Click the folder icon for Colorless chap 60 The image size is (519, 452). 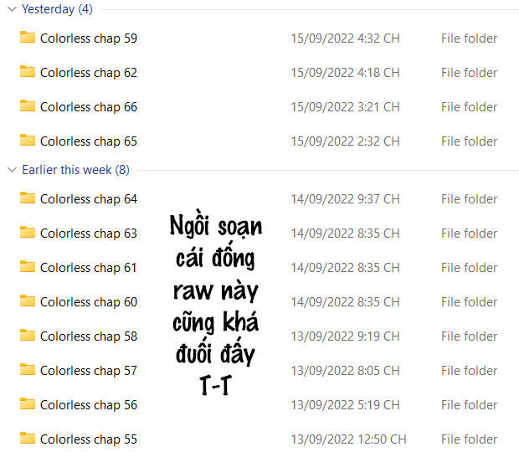click(28, 301)
